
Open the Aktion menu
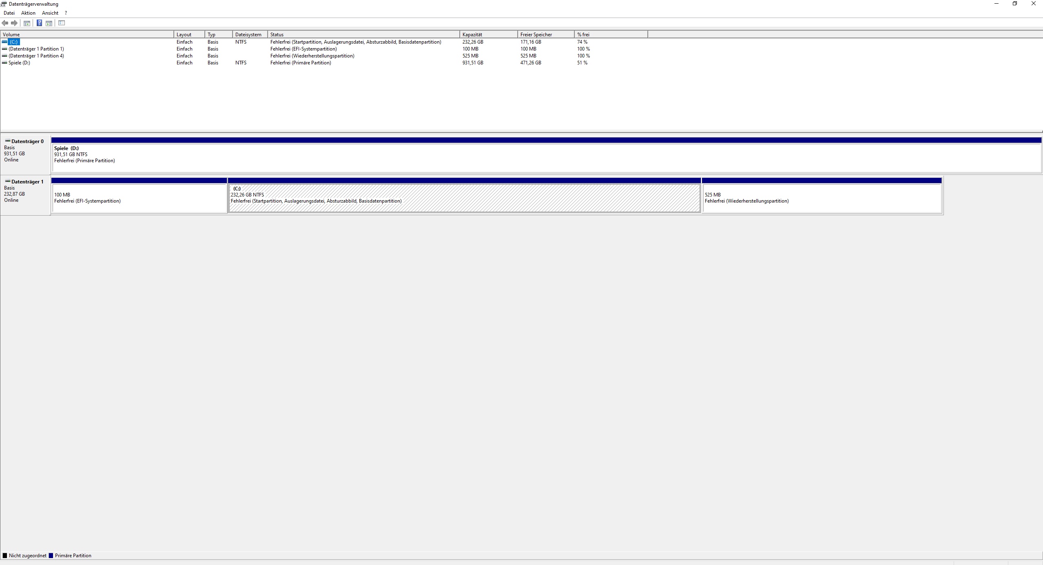28,13
